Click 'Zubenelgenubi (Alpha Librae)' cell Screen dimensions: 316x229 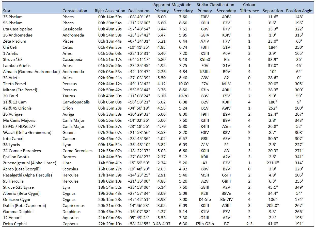[x=30, y=163]
